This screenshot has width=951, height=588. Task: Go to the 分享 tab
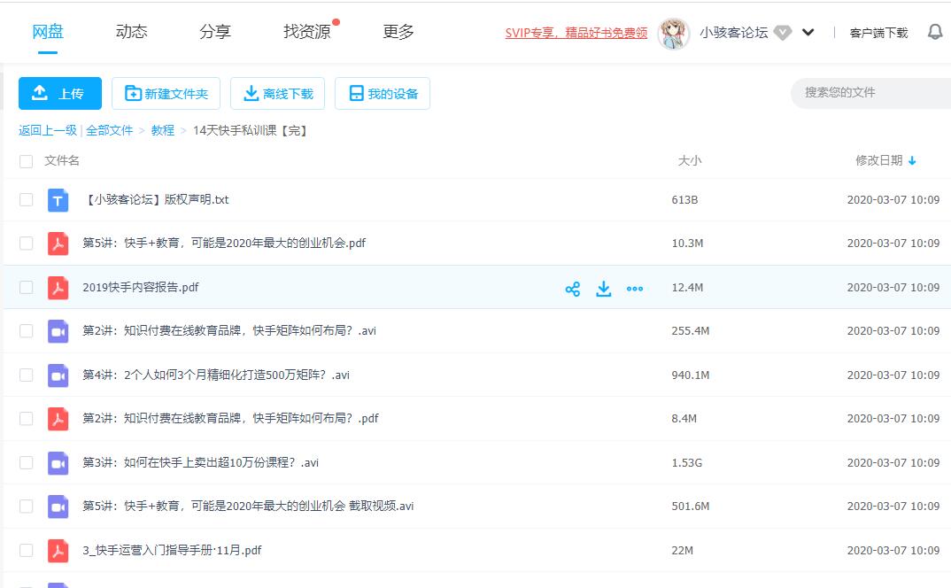point(215,32)
